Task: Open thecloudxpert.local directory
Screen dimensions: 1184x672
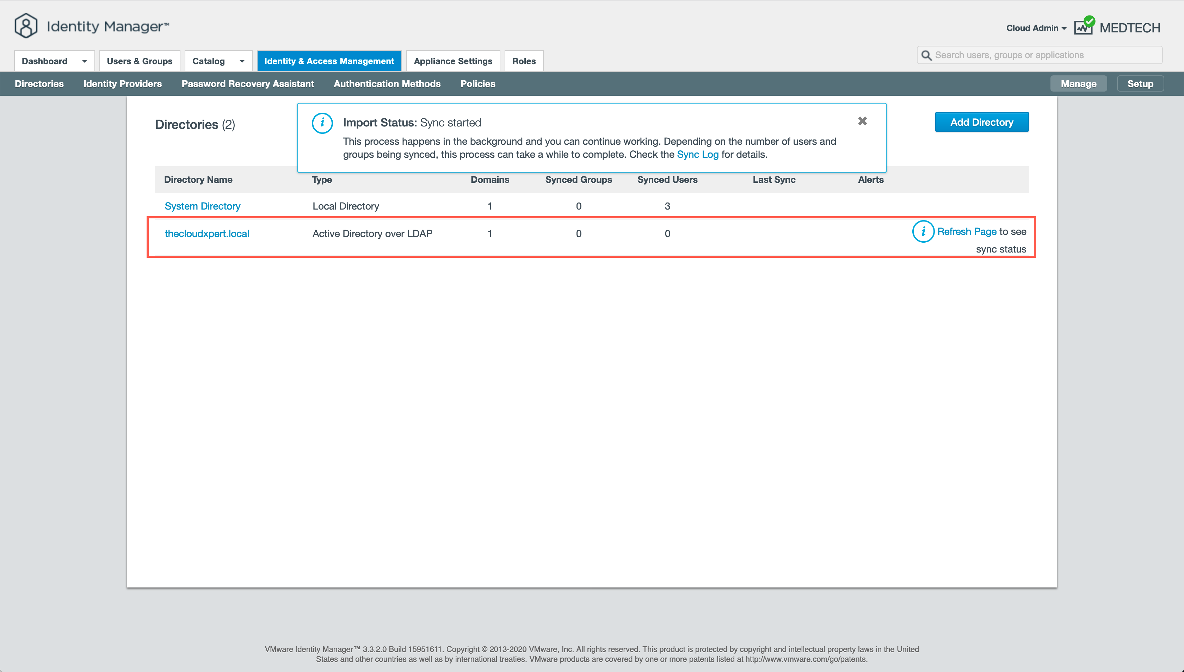Action: pyautogui.click(x=207, y=234)
